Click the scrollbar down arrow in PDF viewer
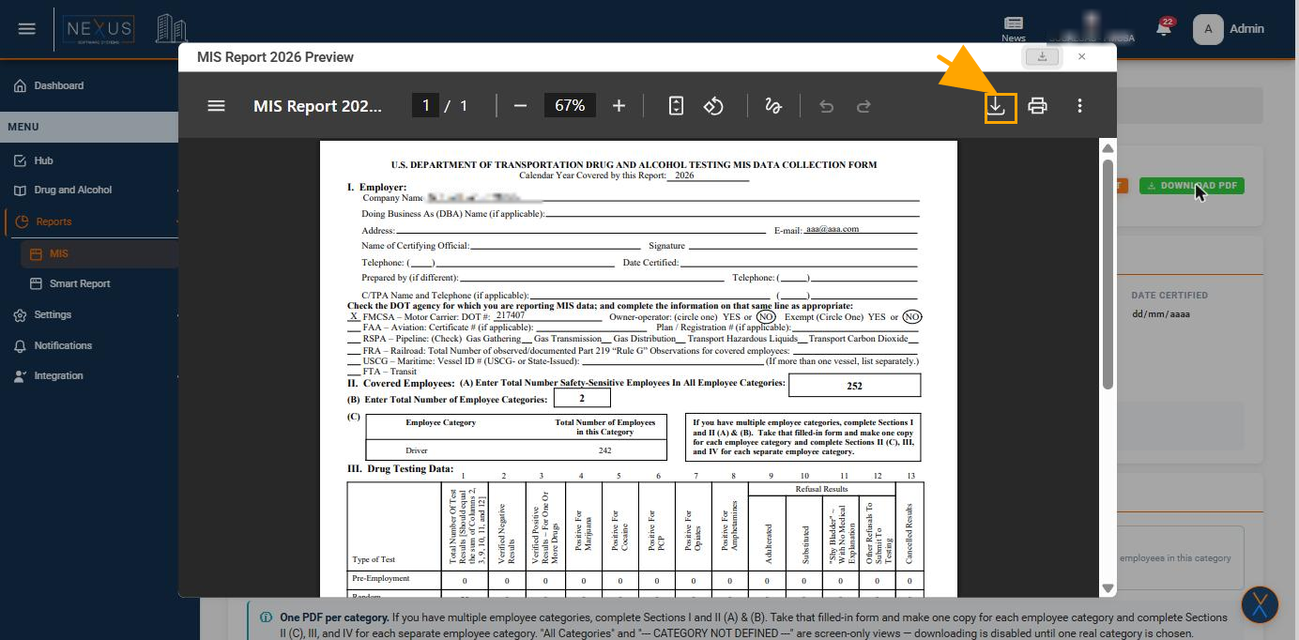Image resolution: width=1299 pixels, height=640 pixels. [x=1108, y=588]
